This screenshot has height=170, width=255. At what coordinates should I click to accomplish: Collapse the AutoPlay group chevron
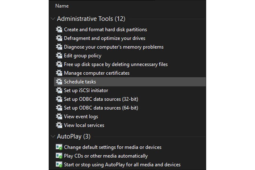(x=53, y=136)
